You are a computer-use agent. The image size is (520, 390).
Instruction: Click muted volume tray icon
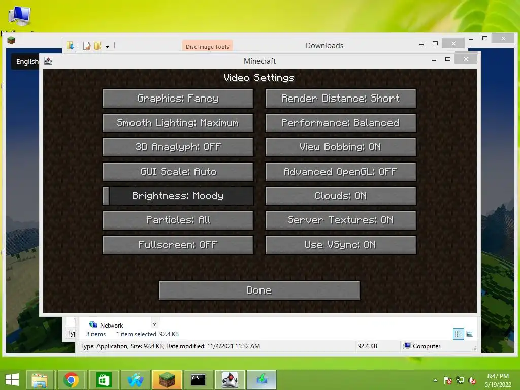(472, 380)
